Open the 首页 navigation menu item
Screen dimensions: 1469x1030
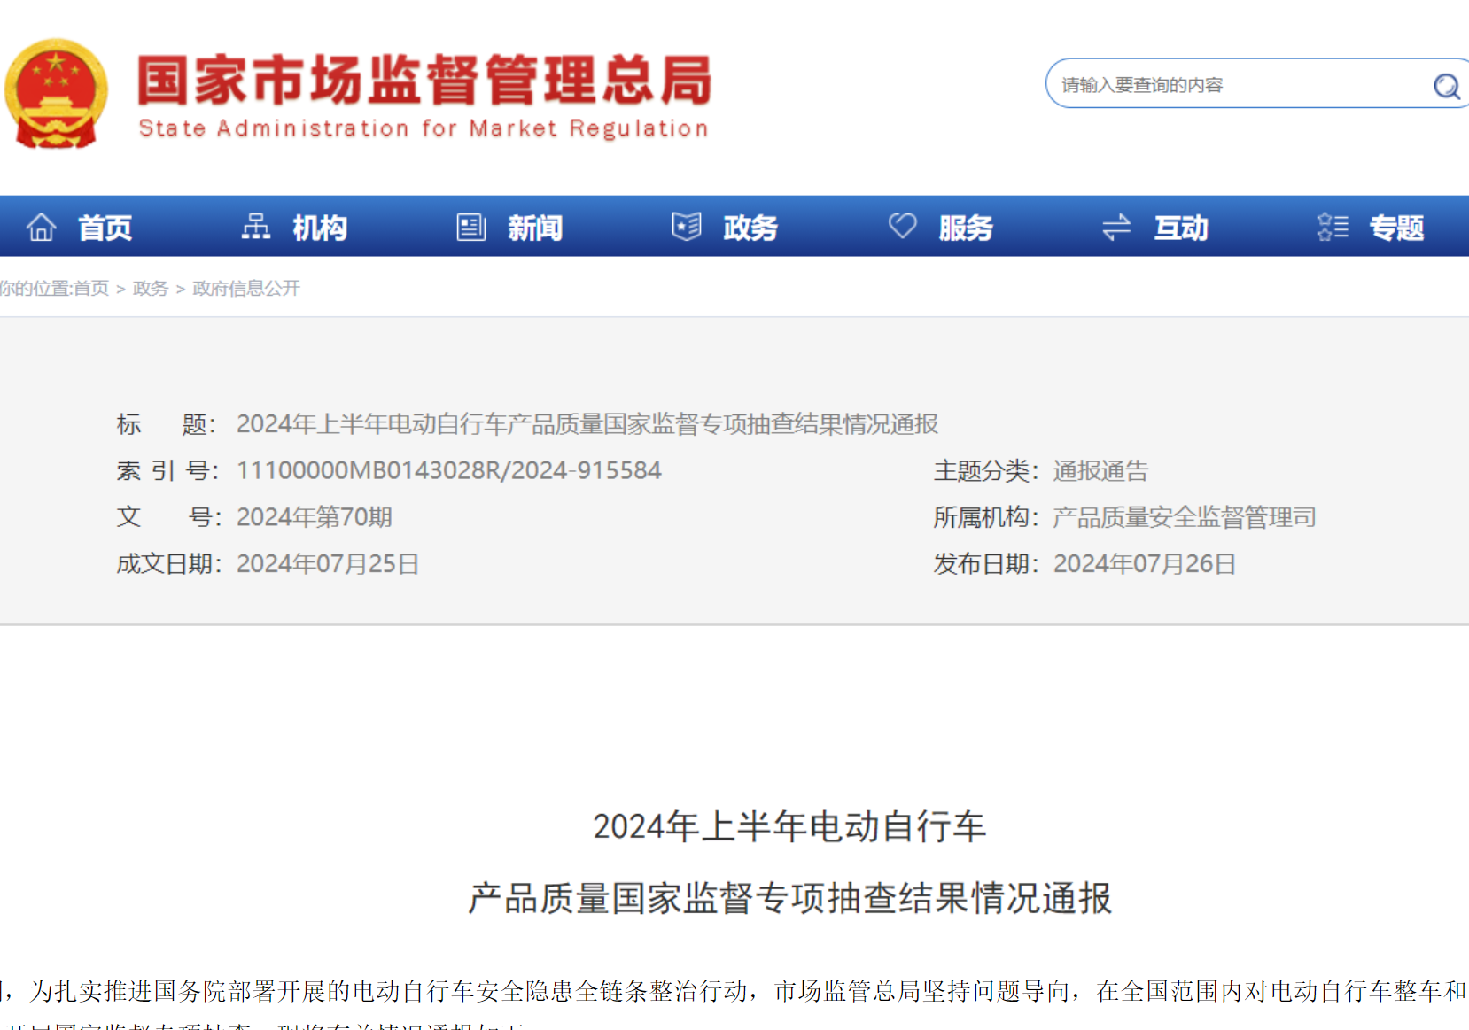pos(105,228)
